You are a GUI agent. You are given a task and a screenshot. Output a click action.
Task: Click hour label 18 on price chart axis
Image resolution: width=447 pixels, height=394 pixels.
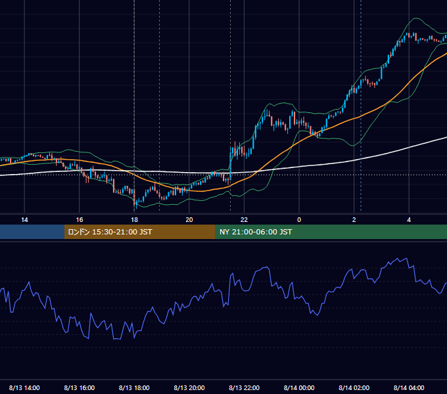(134, 220)
